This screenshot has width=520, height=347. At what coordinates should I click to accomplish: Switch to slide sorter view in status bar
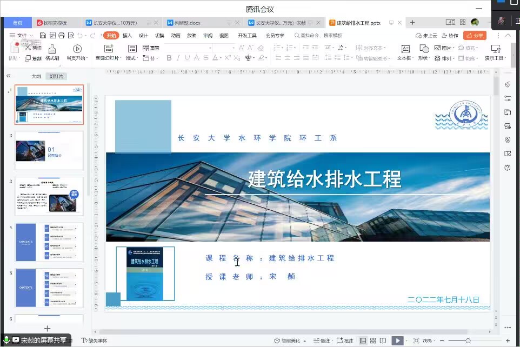click(374, 341)
